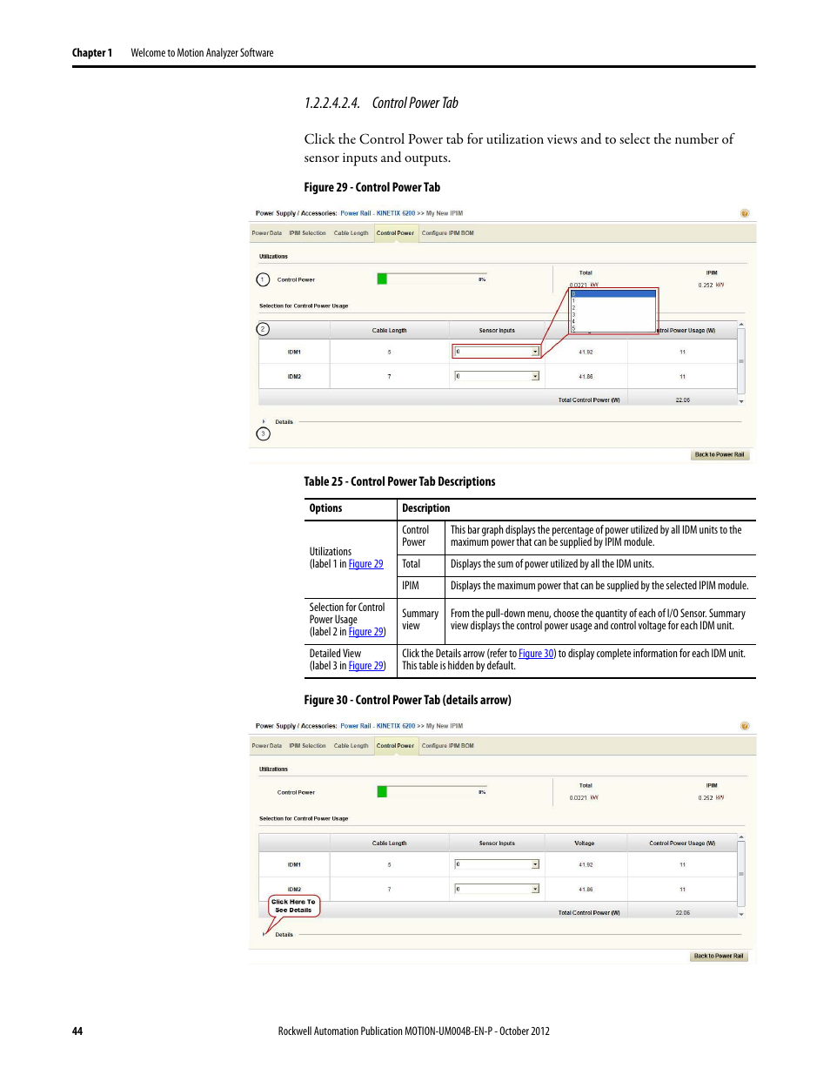The height and width of the screenshot is (1075, 830).
Task: Open Figure 30 link in table description
Action: 536,654
